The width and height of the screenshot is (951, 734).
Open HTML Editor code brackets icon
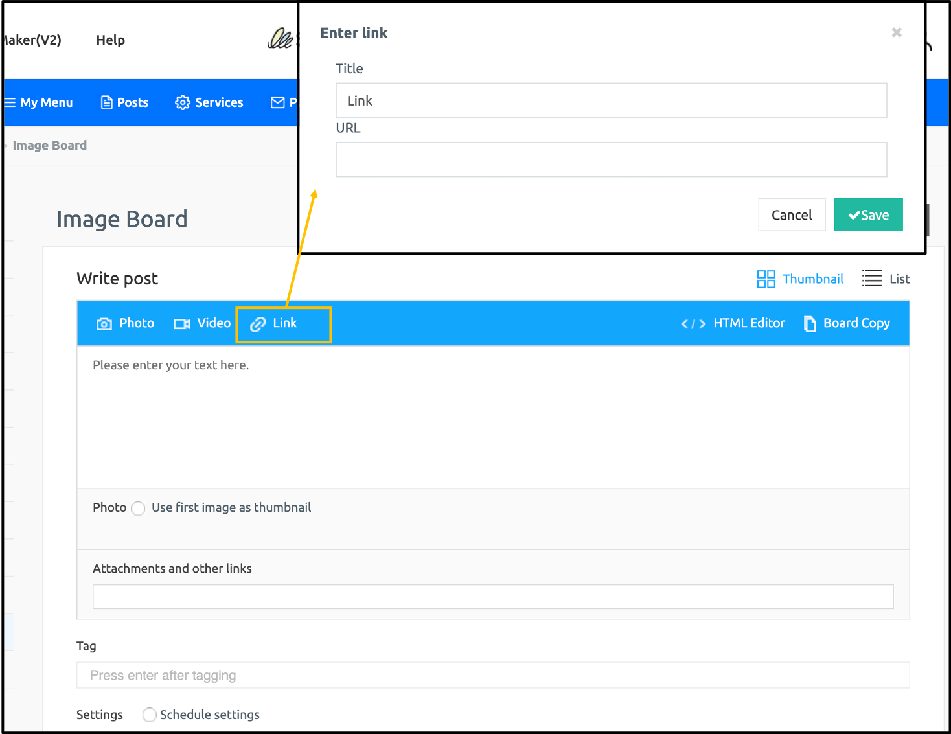[693, 324]
